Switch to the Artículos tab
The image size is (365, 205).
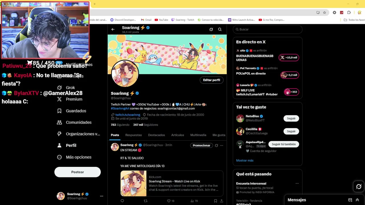pyautogui.click(x=178, y=135)
